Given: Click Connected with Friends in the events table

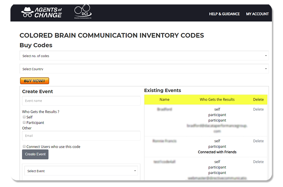Looking at the screenshot, I should click(x=217, y=152).
